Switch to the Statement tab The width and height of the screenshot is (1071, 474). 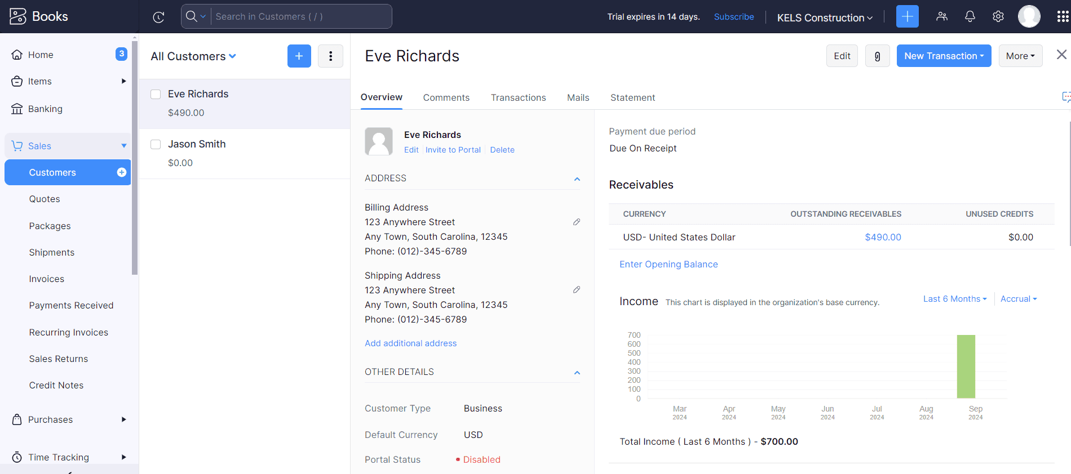coord(632,97)
